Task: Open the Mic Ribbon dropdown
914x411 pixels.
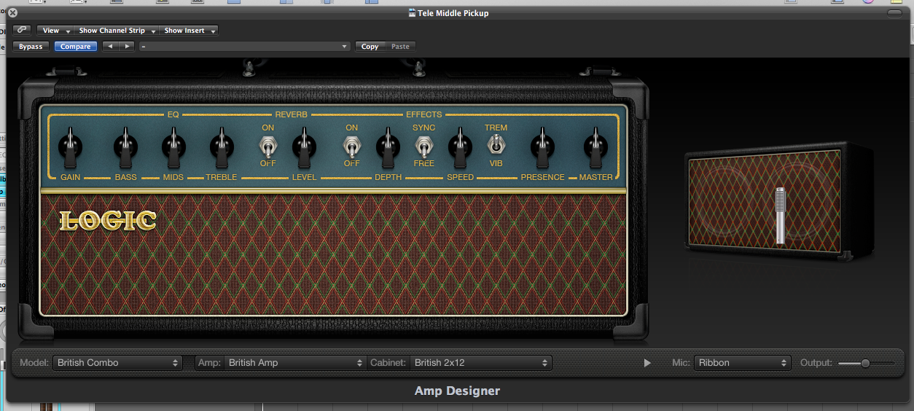Action: pos(742,362)
